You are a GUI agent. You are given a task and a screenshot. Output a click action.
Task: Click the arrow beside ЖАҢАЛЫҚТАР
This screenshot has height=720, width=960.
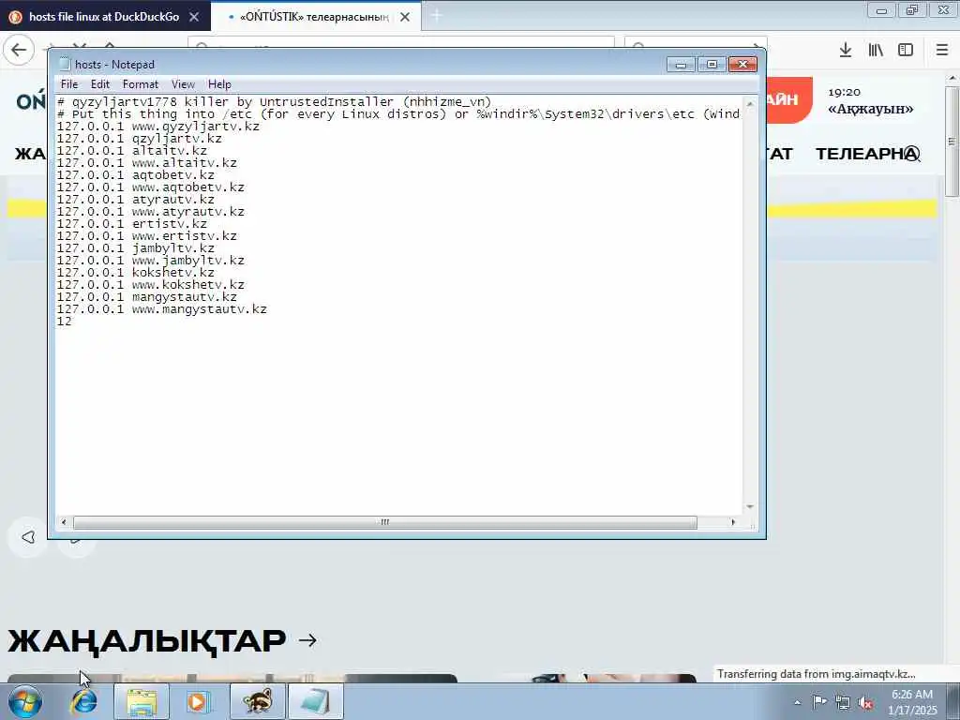[307, 640]
